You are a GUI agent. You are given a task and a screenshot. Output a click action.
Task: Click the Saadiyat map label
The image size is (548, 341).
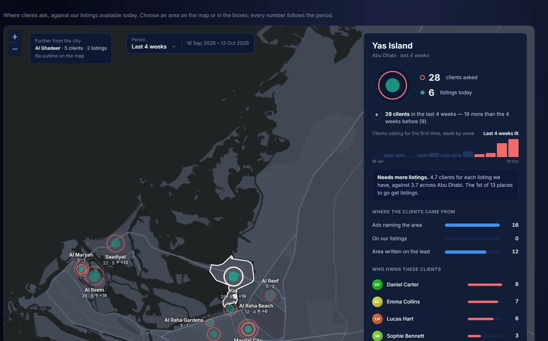click(x=115, y=257)
